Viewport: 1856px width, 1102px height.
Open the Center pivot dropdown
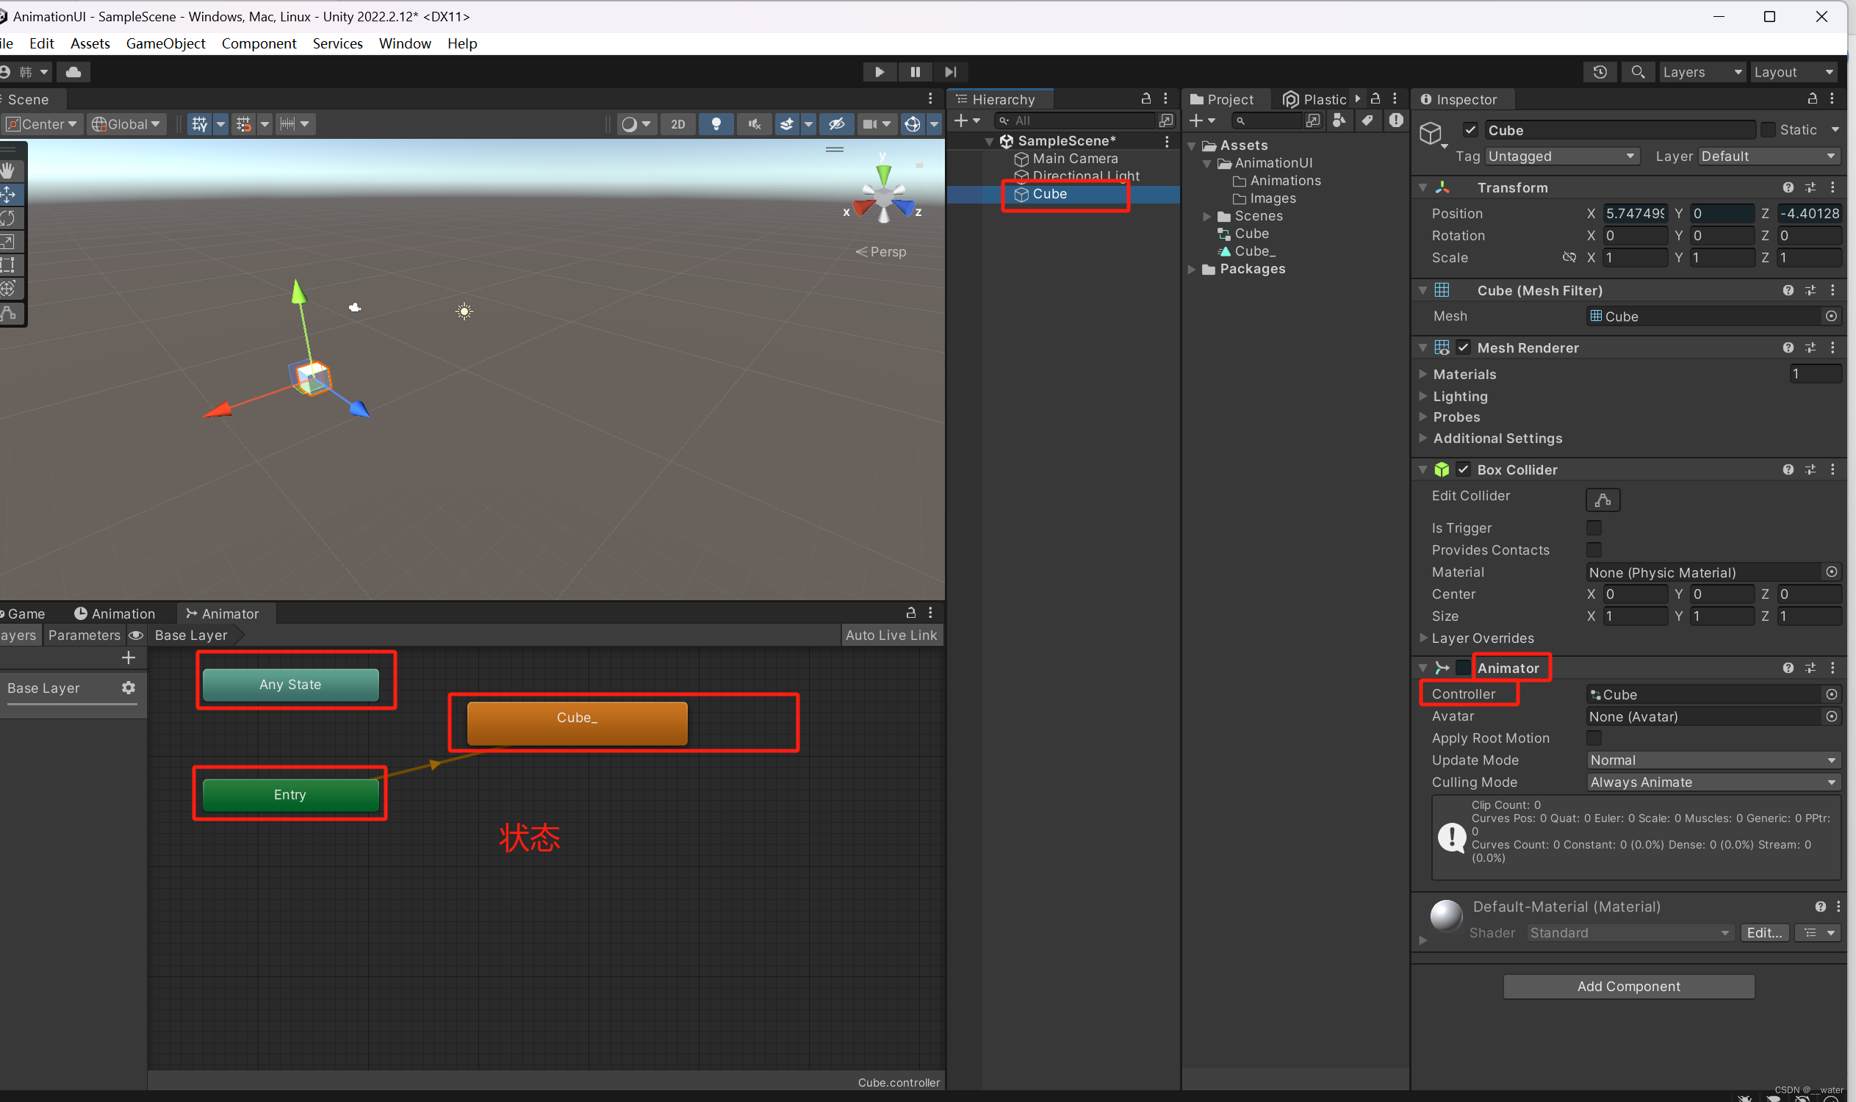point(41,124)
